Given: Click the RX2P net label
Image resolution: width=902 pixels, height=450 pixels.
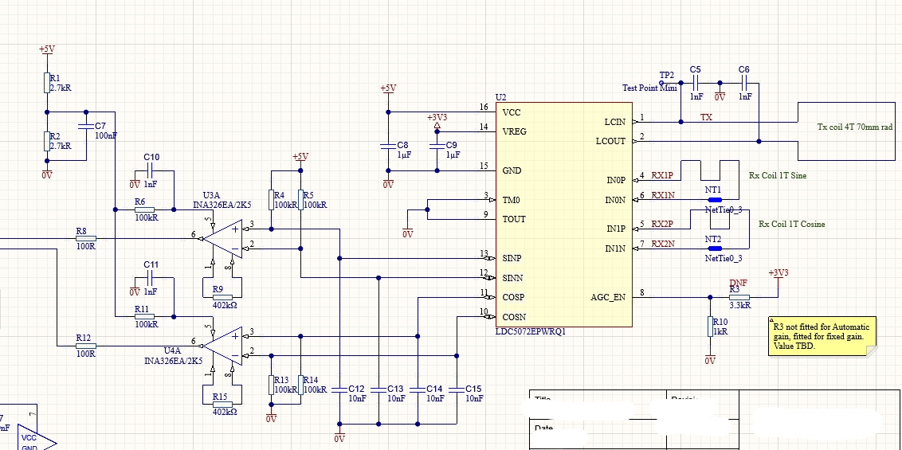Looking at the screenshot, I should point(662,224).
